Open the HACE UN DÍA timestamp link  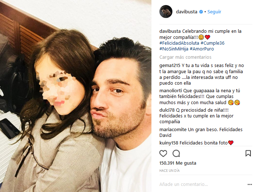tap(170, 171)
